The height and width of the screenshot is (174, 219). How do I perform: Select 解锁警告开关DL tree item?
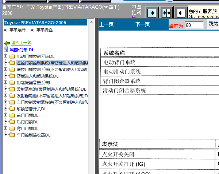pyautogui.click(x=31, y=109)
